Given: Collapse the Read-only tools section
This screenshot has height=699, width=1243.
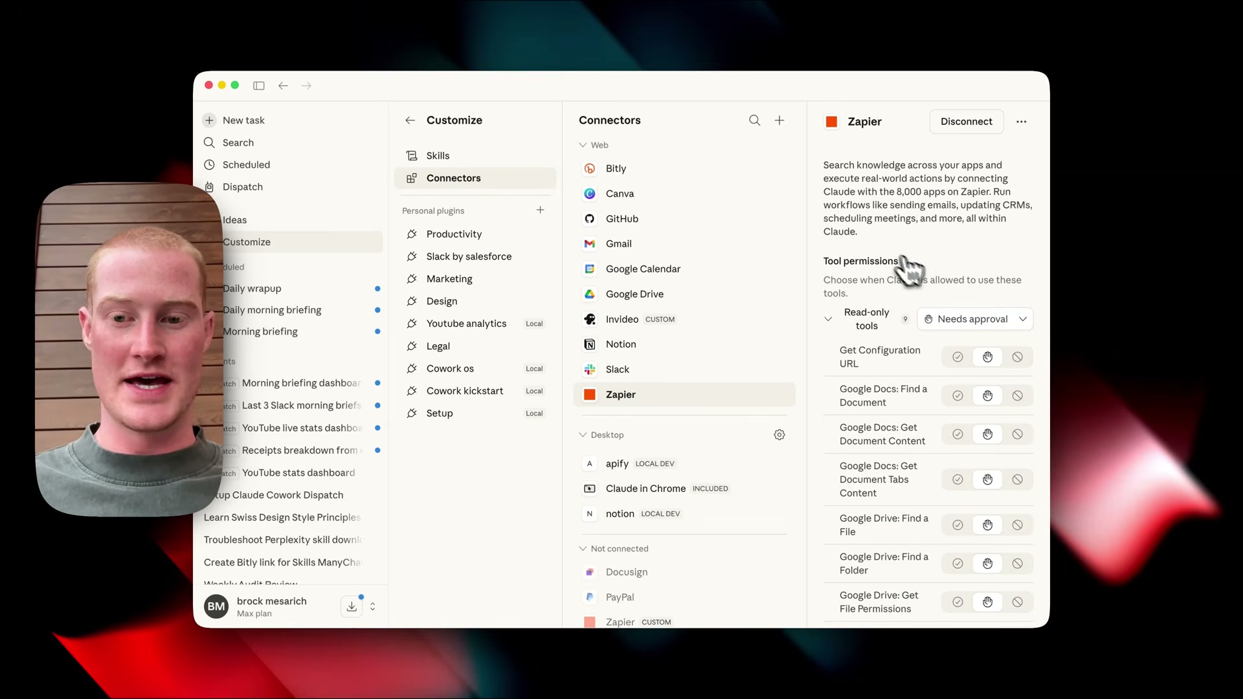Looking at the screenshot, I should [x=829, y=318].
